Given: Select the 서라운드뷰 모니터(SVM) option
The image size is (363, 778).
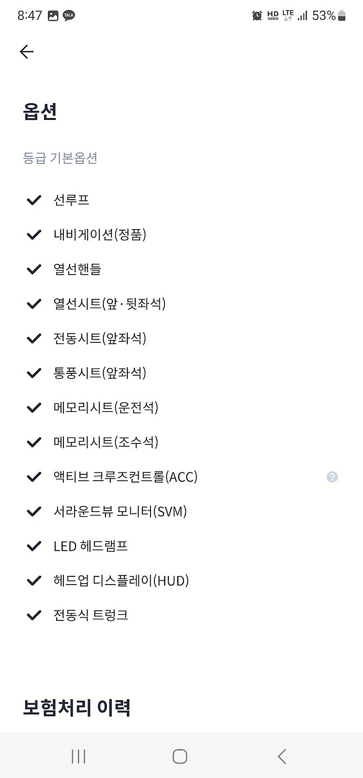Looking at the screenshot, I should [120, 511].
